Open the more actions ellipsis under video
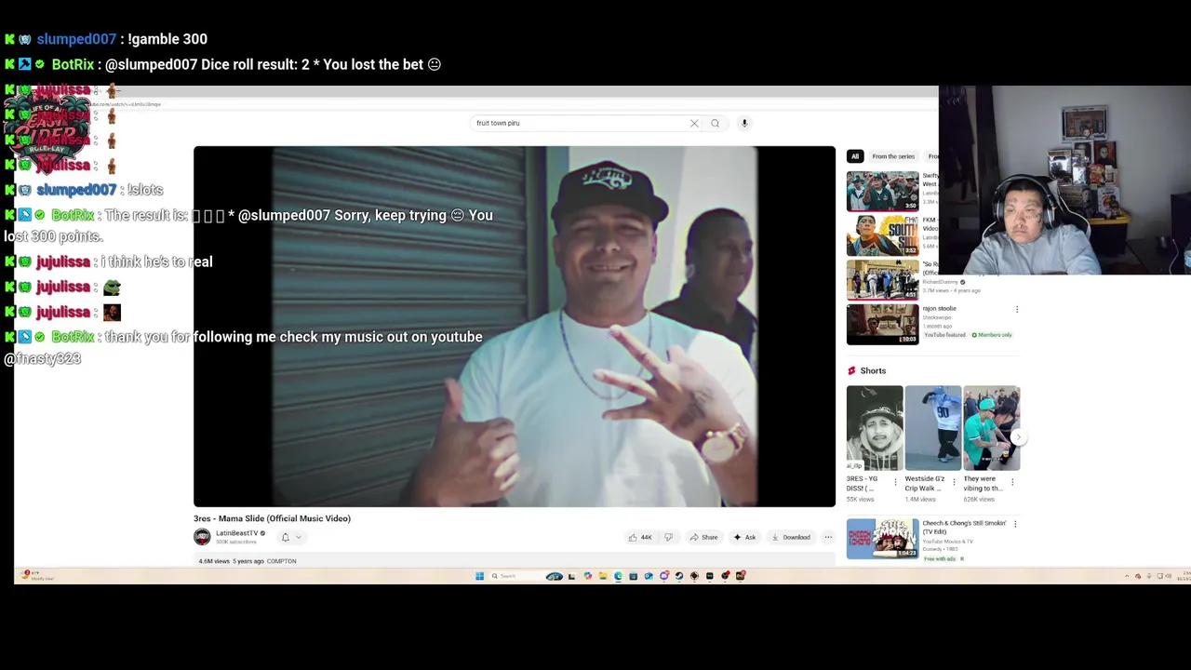This screenshot has width=1191, height=670. pyautogui.click(x=828, y=537)
